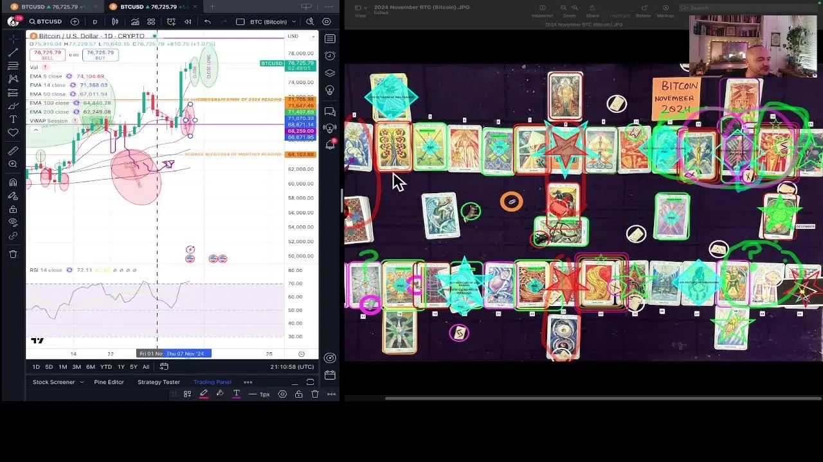Create an alert from top toolbar

(171, 22)
